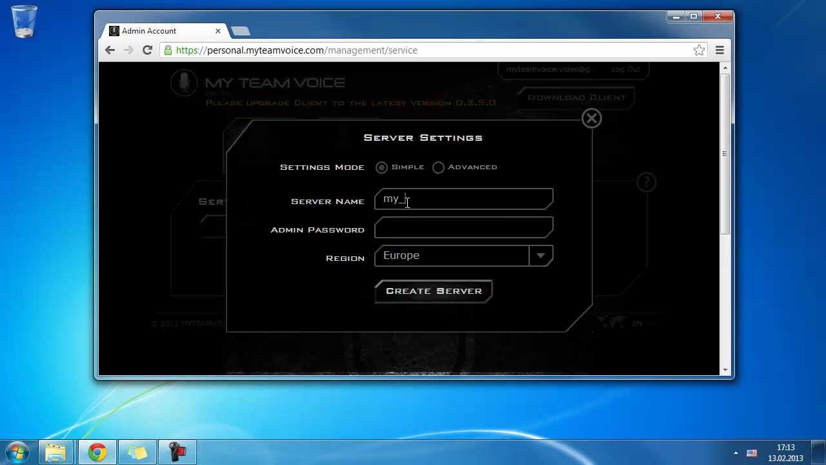Click page scrollbar down arrow

click(x=725, y=370)
